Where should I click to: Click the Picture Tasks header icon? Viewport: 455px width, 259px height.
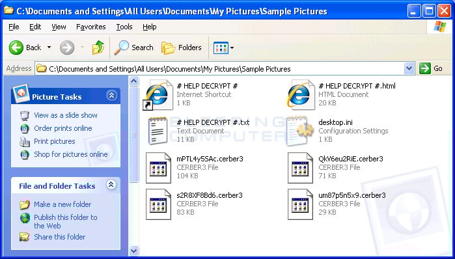[21, 94]
